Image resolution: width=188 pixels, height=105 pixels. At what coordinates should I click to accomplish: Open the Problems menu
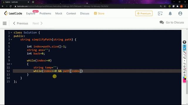(45, 13)
